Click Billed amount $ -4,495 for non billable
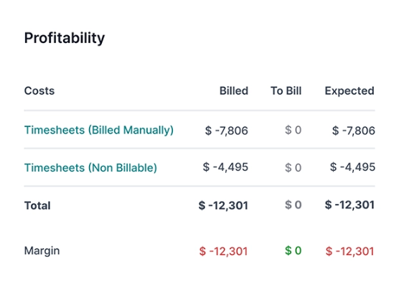 (225, 167)
